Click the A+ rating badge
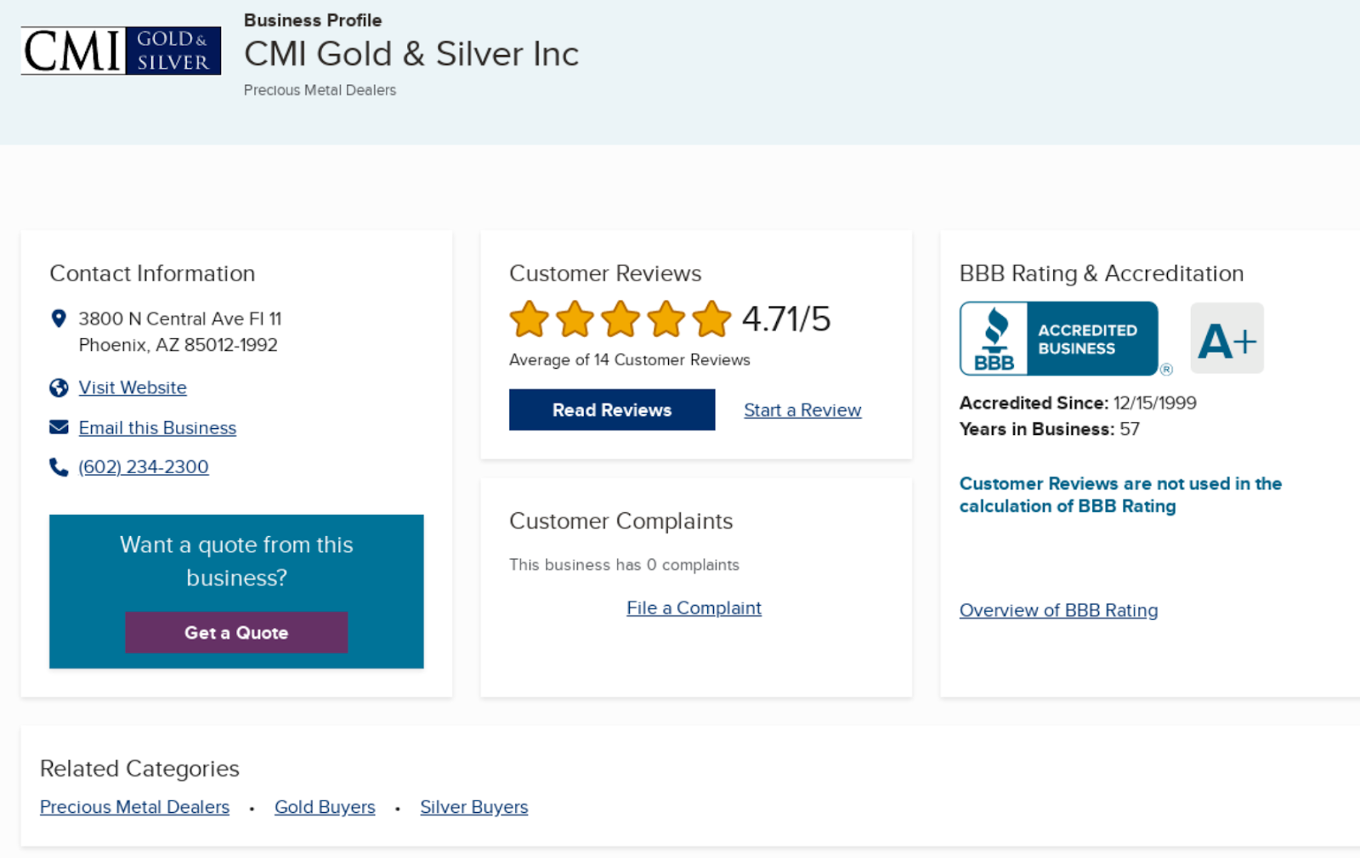The height and width of the screenshot is (858, 1360). click(1227, 338)
